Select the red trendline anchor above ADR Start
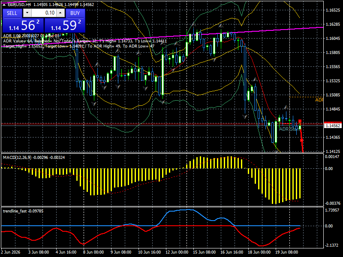This screenshot has height=257, width=343. (300, 121)
